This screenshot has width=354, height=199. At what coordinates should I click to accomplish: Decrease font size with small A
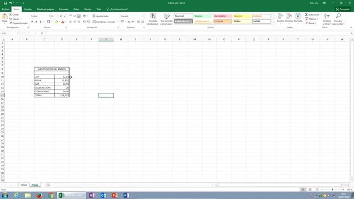(65, 16)
